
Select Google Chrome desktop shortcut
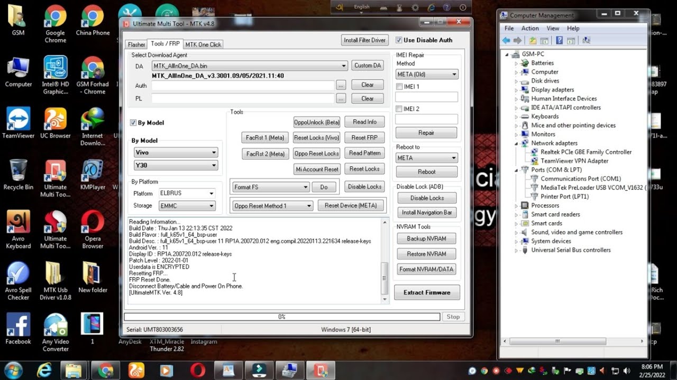[55, 24]
